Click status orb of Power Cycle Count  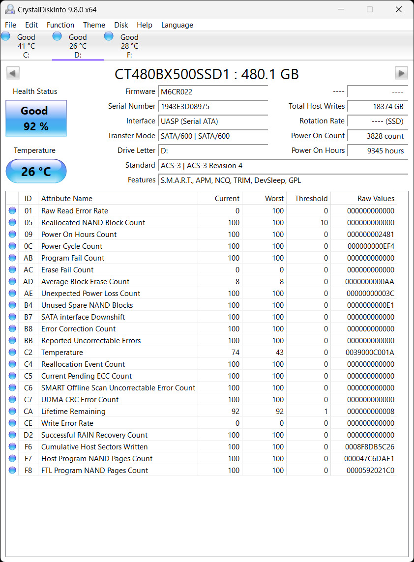coord(13,246)
